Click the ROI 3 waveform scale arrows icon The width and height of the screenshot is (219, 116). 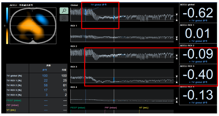point(177,79)
